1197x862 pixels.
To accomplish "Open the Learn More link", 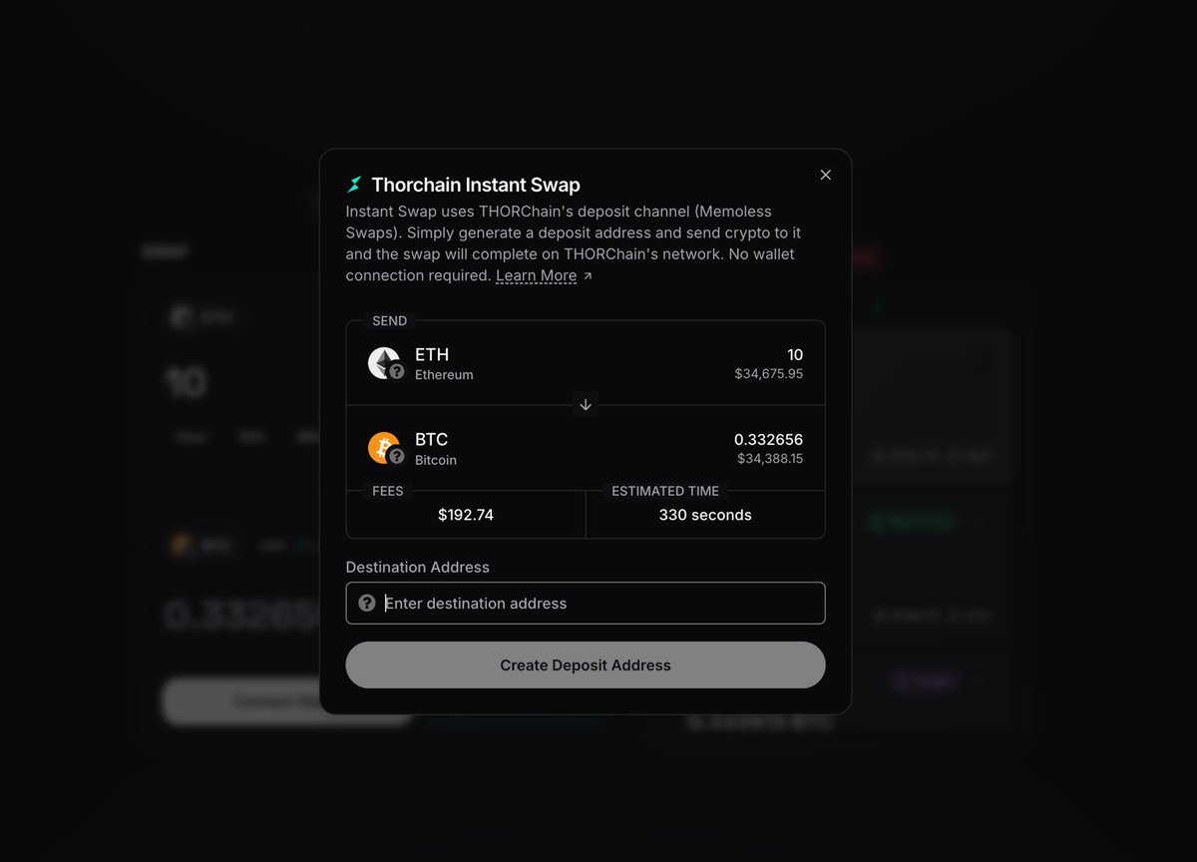I will (x=536, y=275).
